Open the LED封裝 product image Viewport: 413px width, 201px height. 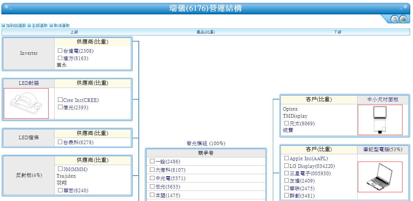click(x=26, y=103)
